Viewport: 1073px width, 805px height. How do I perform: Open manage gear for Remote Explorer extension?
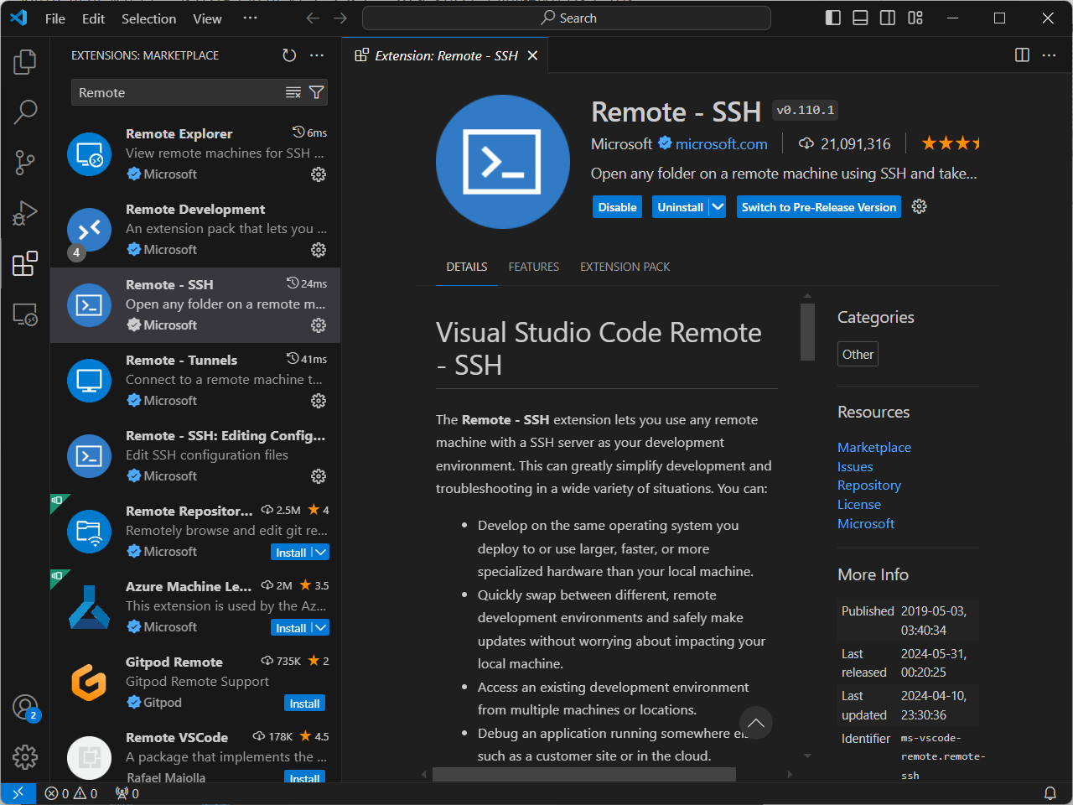point(319,174)
